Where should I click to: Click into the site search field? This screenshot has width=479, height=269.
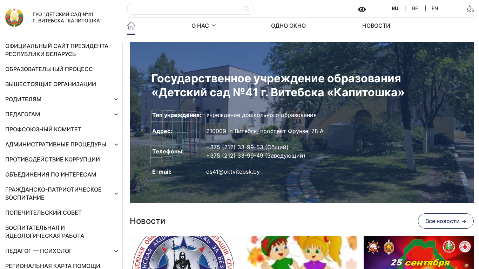[190, 9]
